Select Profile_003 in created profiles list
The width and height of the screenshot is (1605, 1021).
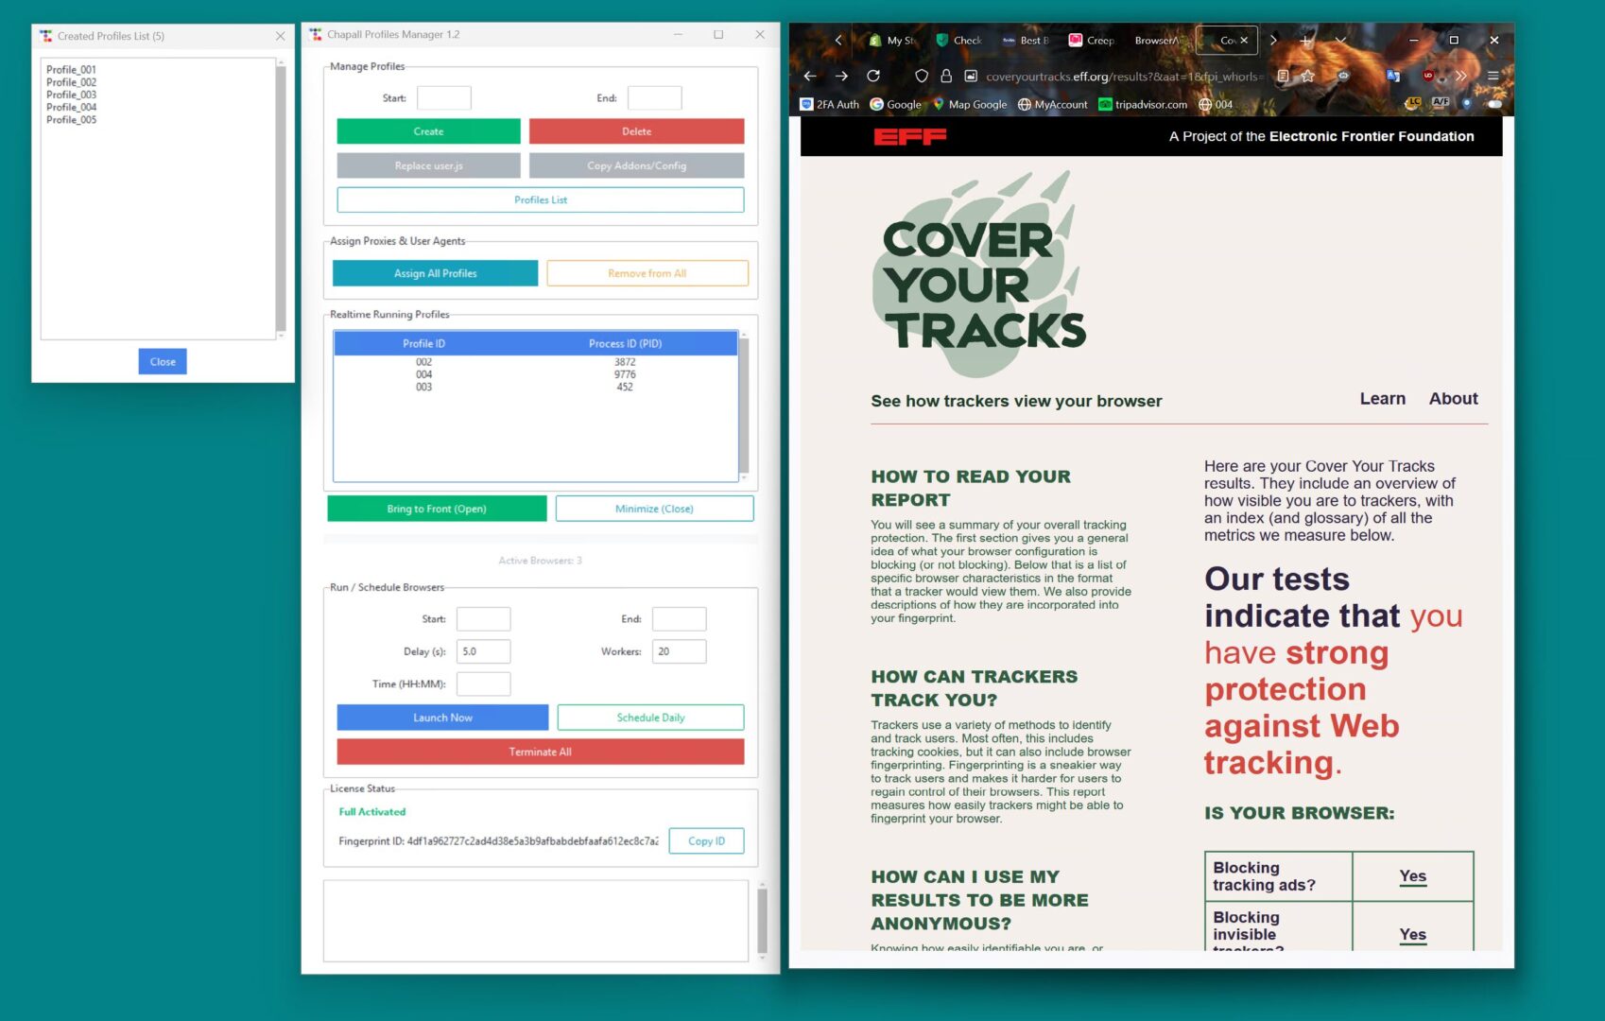[72, 95]
